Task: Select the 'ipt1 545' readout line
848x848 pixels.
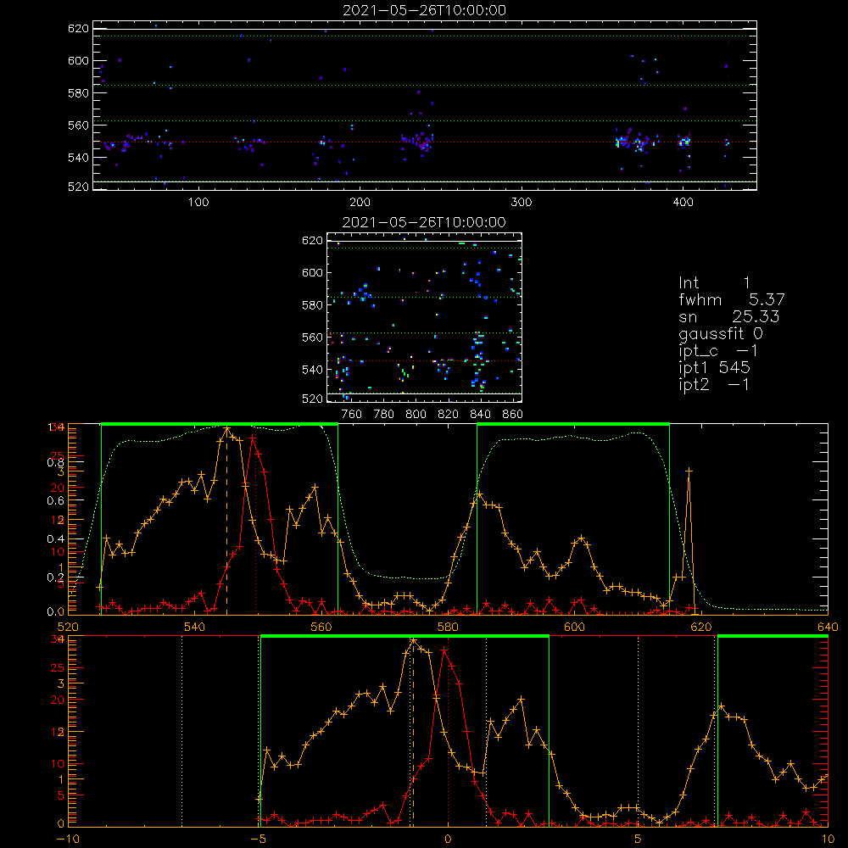Action: tap(714, 368)
